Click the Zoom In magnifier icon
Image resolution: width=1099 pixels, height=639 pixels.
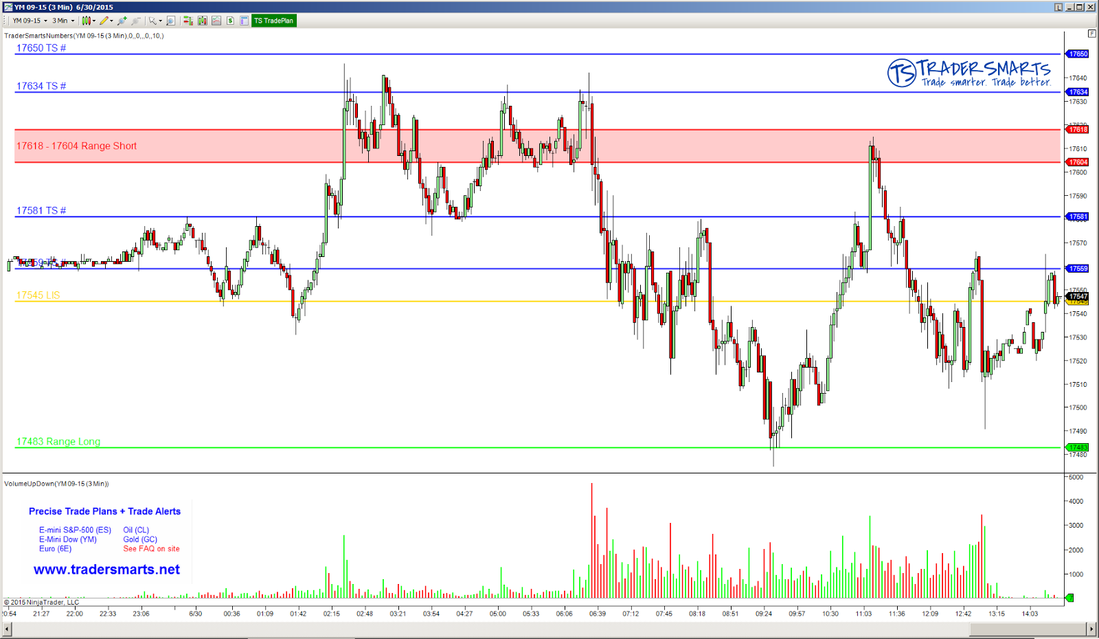coord(122,21)
